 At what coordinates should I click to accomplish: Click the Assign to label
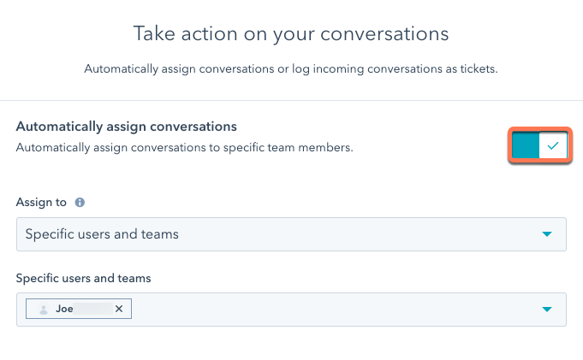[x=41, y=203]
